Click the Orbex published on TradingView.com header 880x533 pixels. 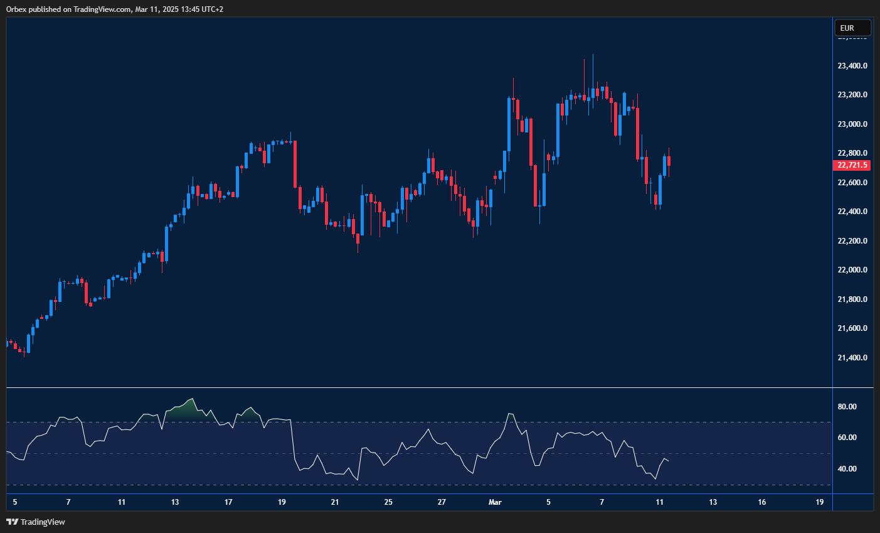pos(114,9)
